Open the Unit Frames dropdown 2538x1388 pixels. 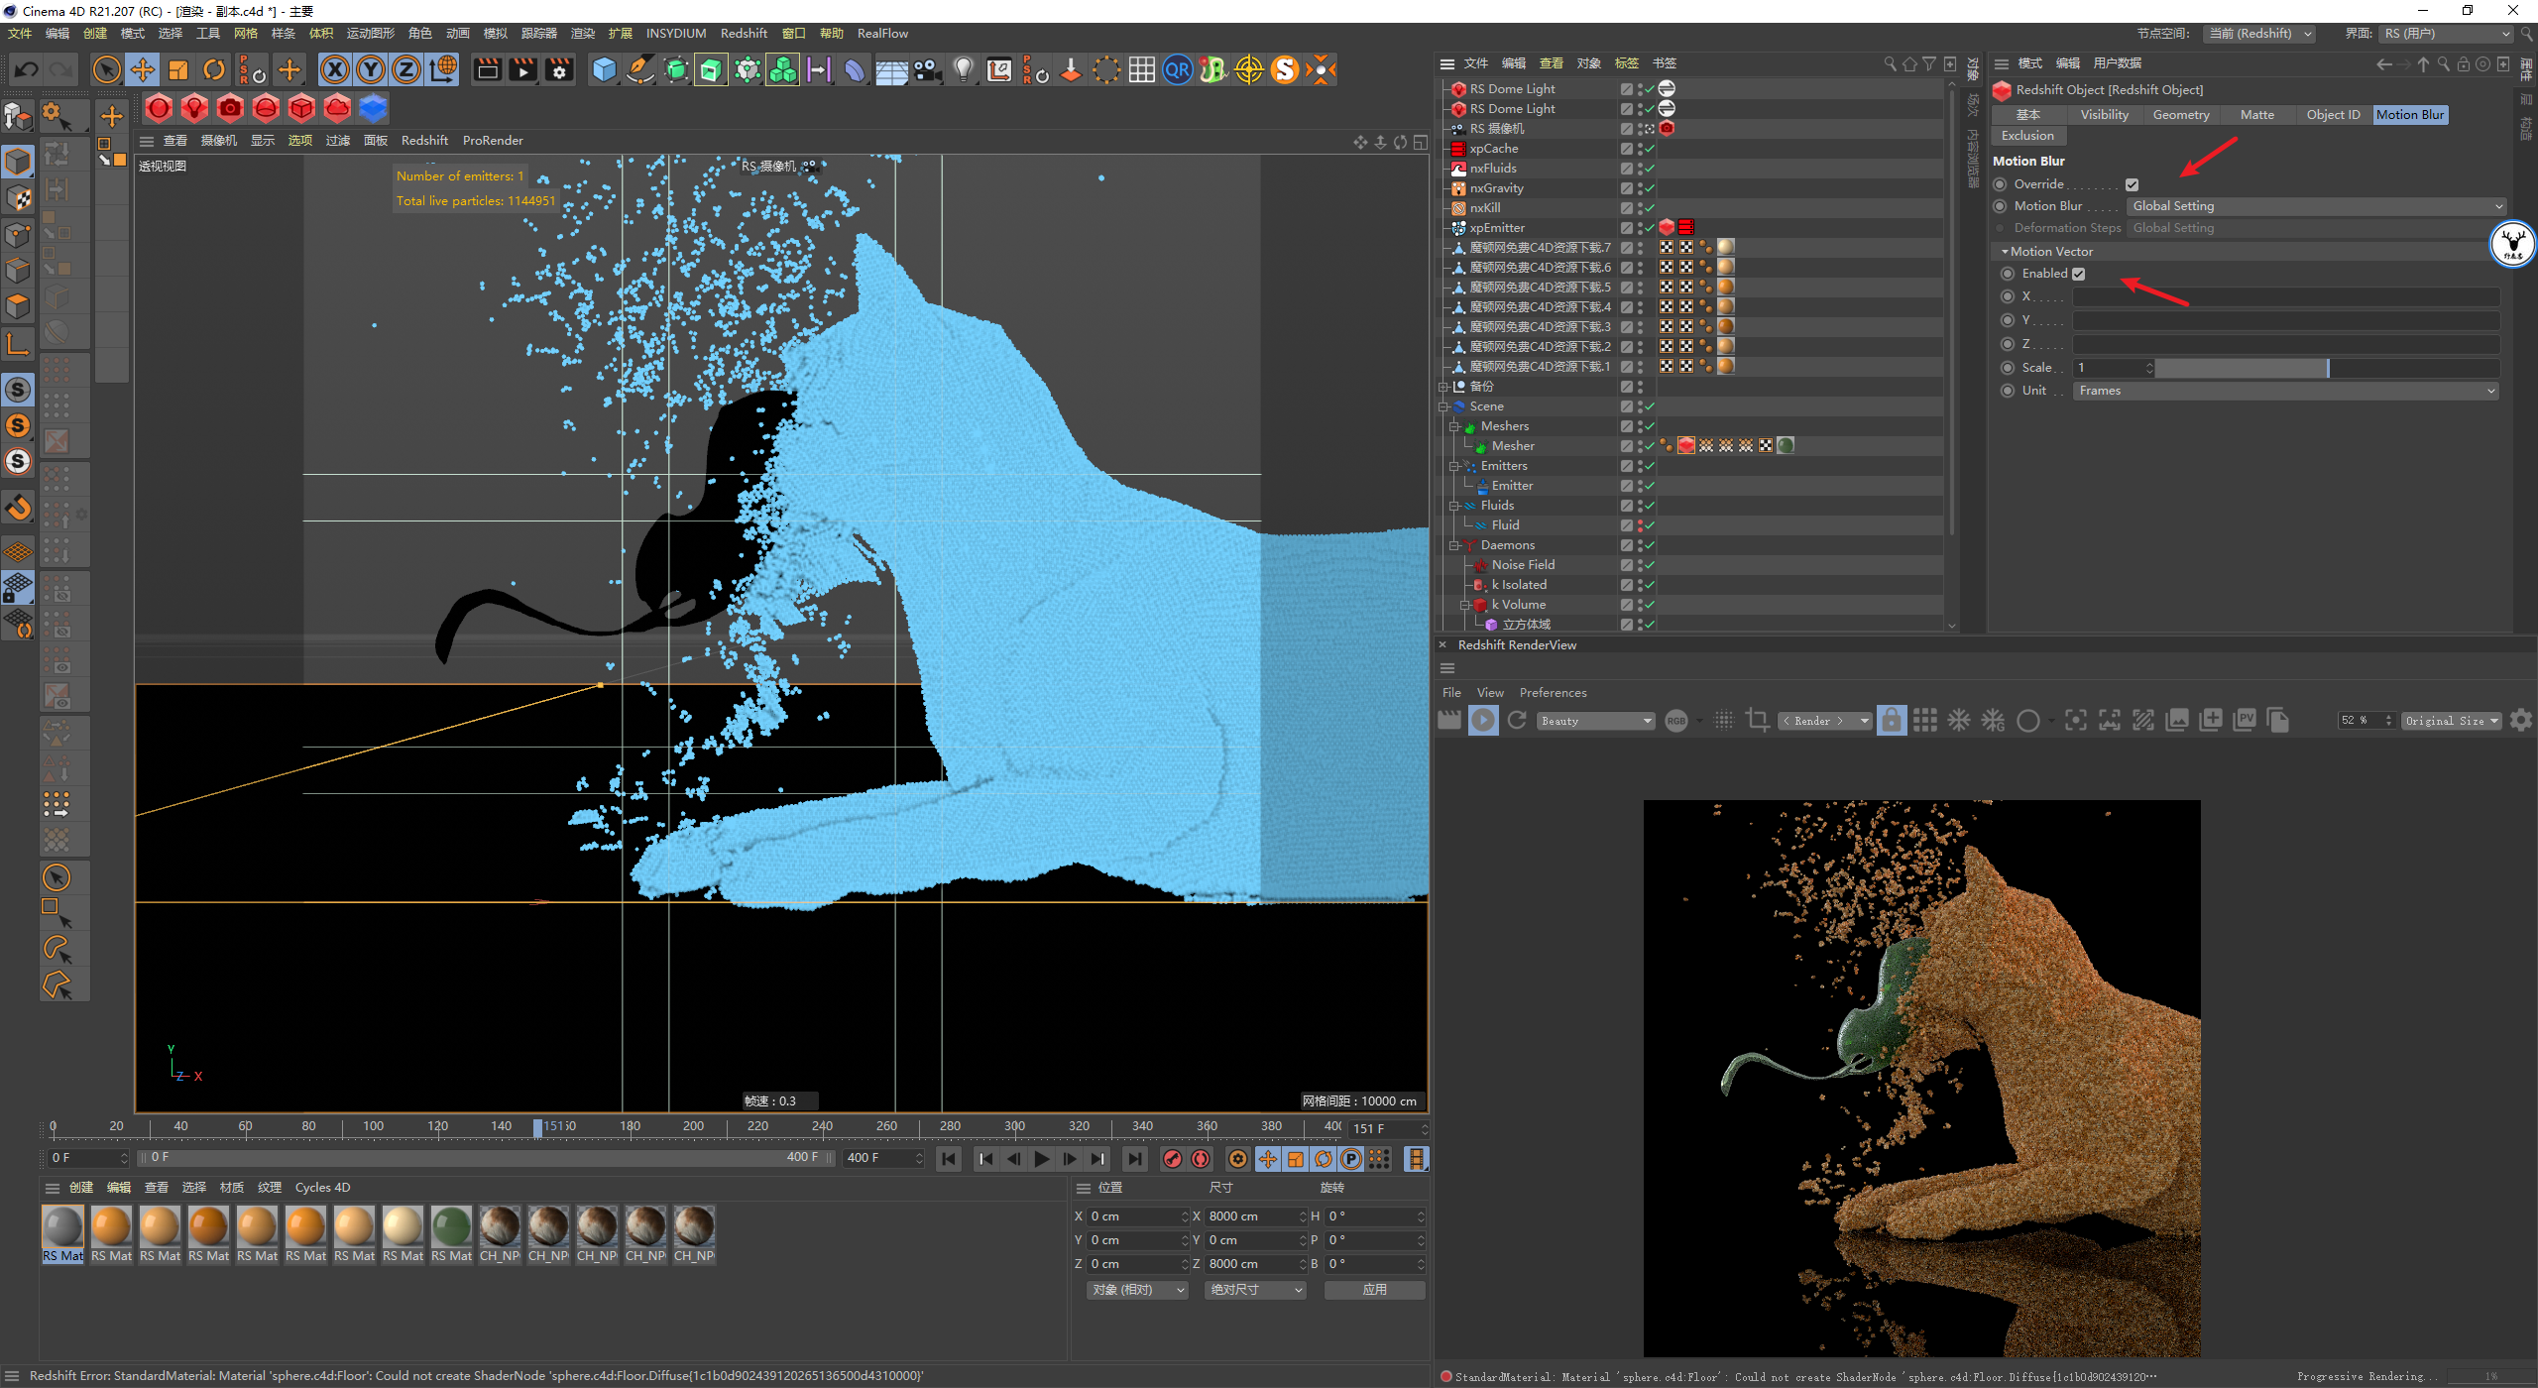click(2284, 391)
